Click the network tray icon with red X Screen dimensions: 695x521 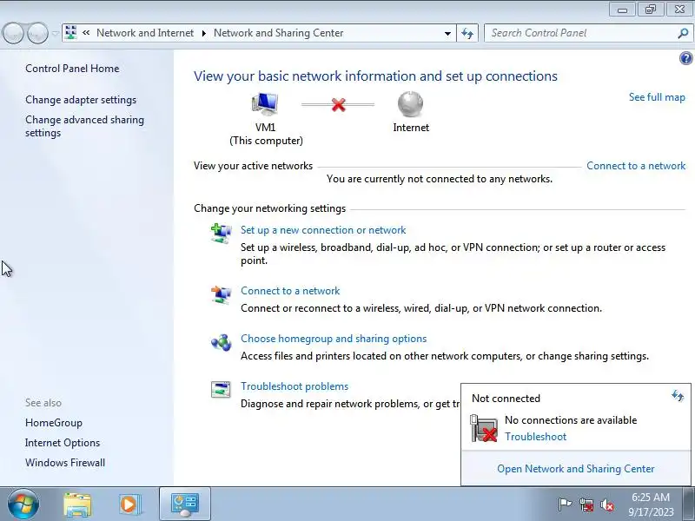(x=586, y=505)
